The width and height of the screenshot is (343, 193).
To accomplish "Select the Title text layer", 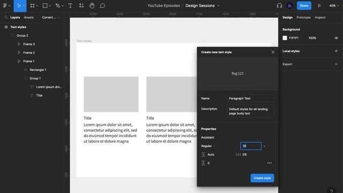I will tap(39, 95).
